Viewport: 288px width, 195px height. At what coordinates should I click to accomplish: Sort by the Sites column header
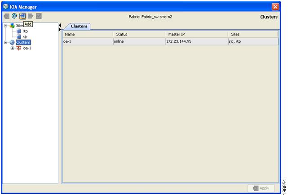pyautogui.click(x=253, y=34)
